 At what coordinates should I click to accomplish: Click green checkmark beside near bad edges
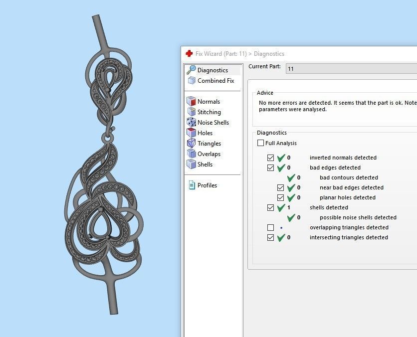291,187
